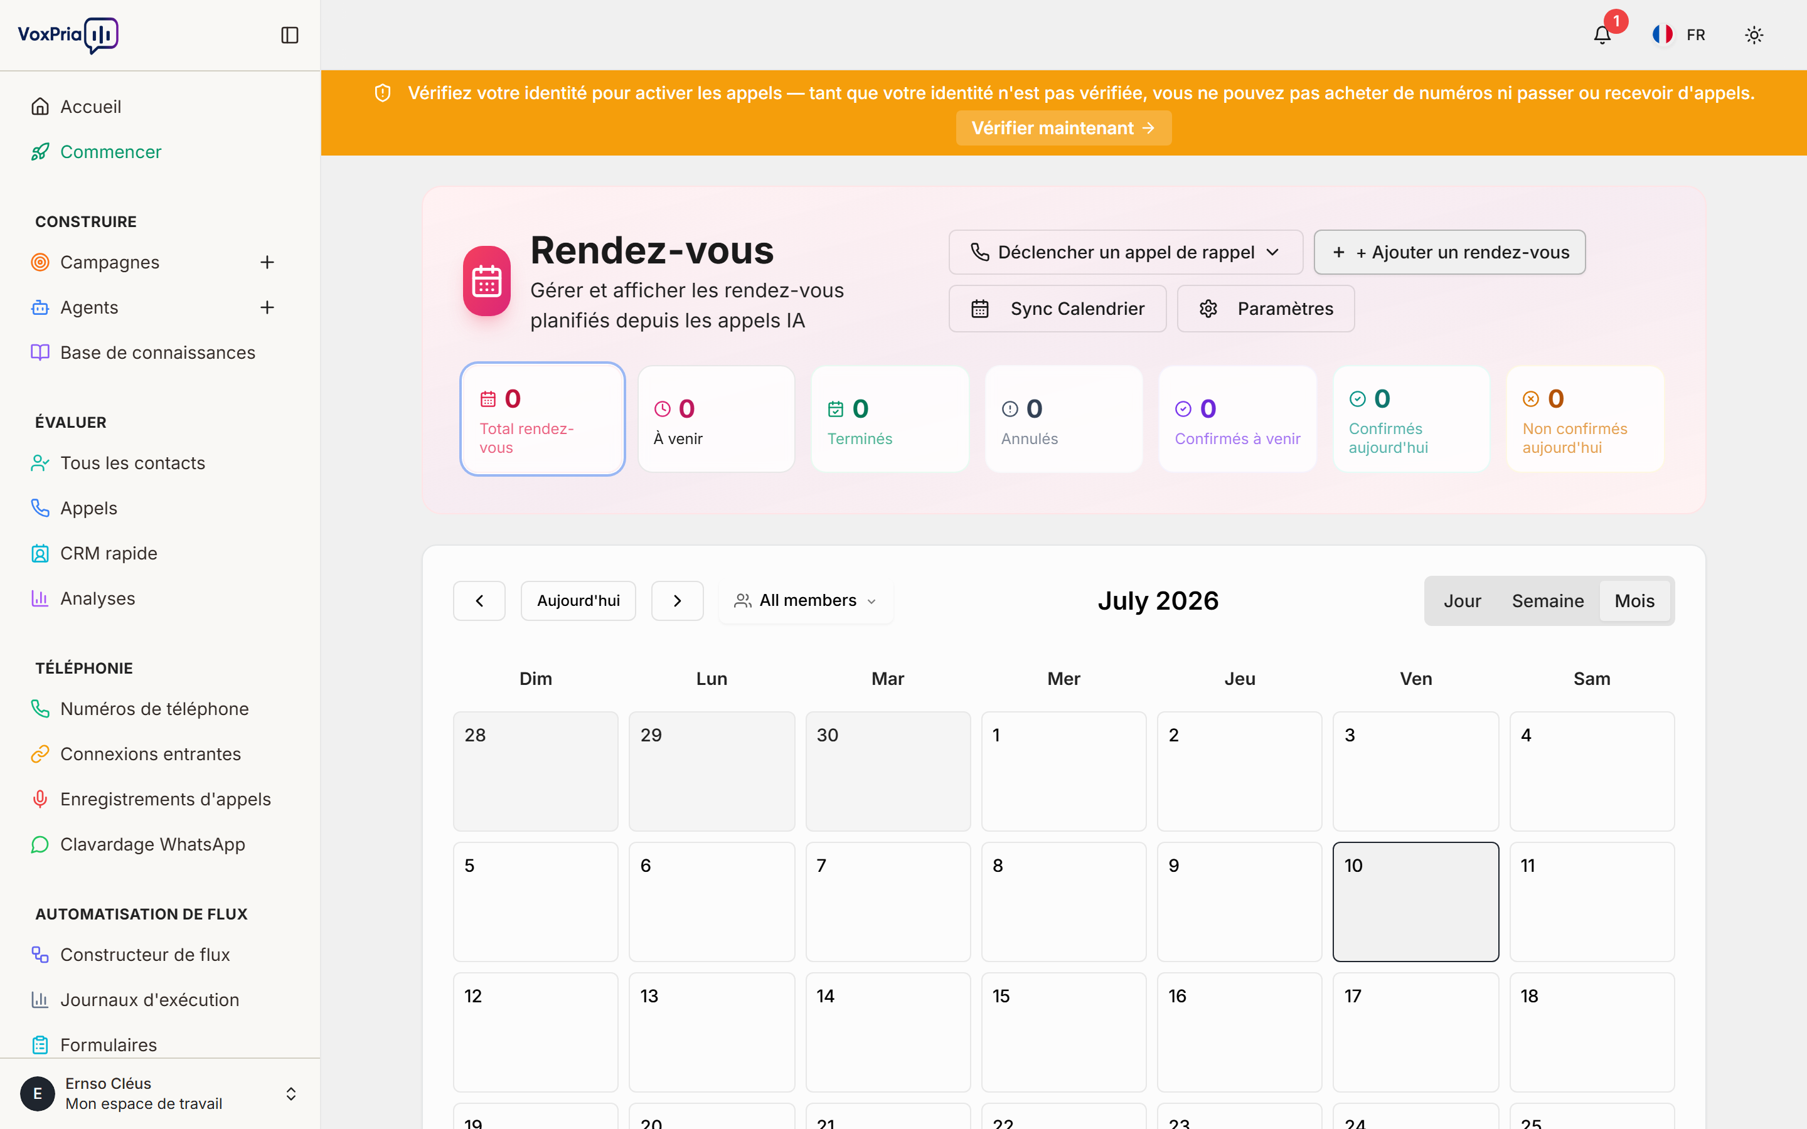Click the Connexions entrantes link icon
This screenshot has height=1129, width=1807.
click(40, 754)
